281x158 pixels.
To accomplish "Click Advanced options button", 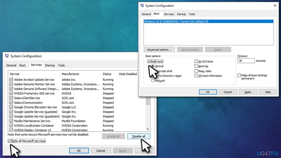I will [159, 50].
